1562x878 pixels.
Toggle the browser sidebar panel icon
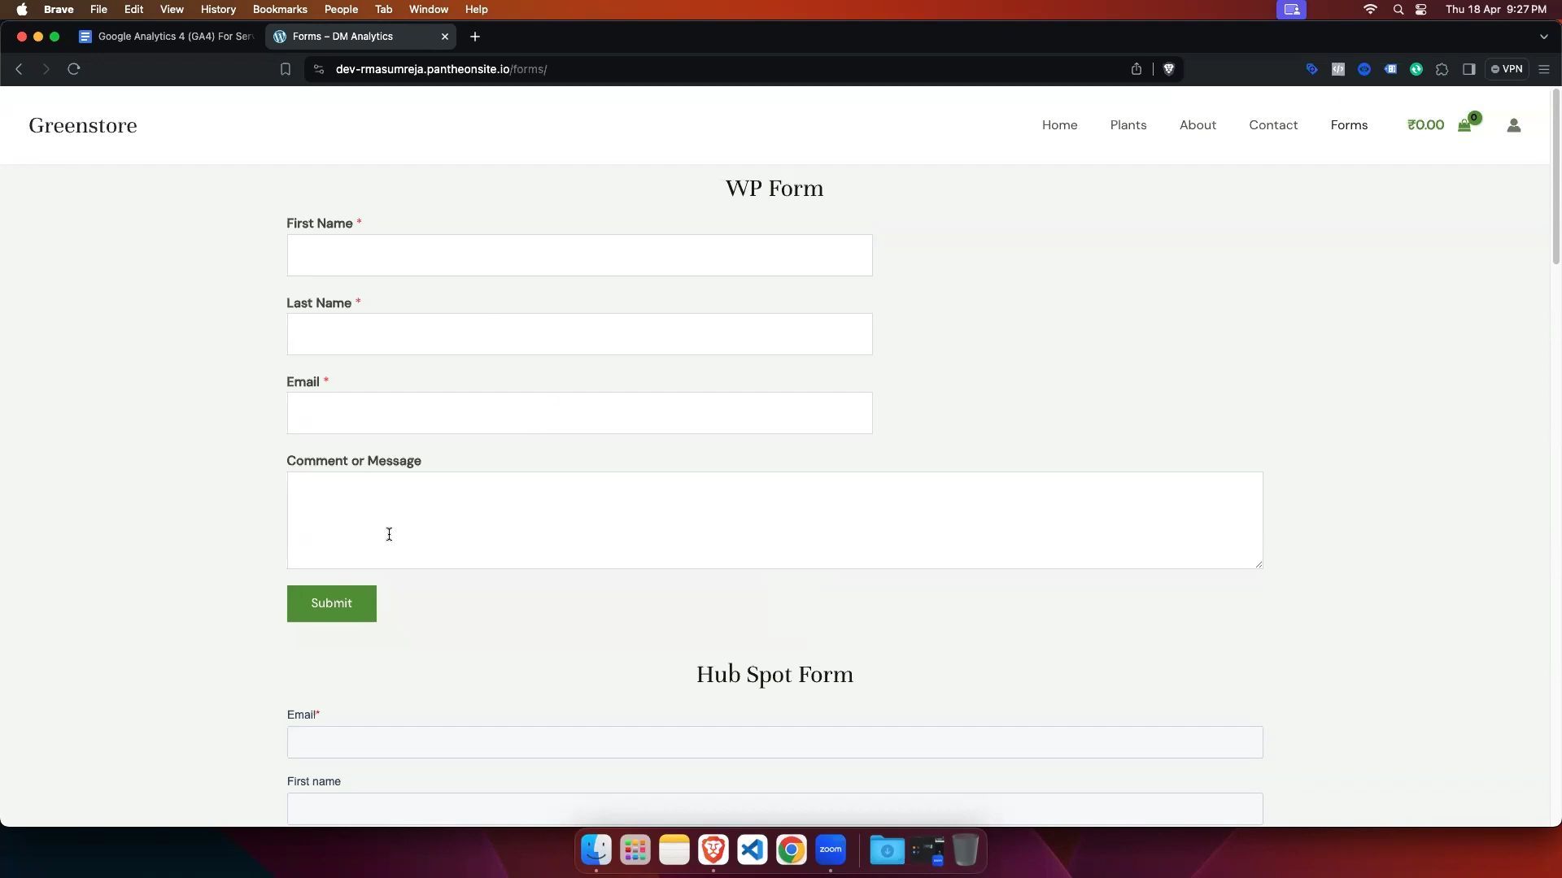[x=1469, y=69]
